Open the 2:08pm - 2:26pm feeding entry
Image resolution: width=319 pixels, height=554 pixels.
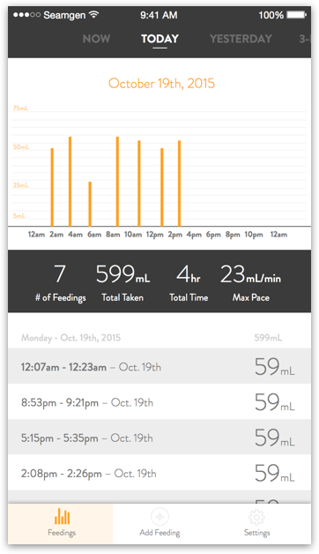point(159,473)
